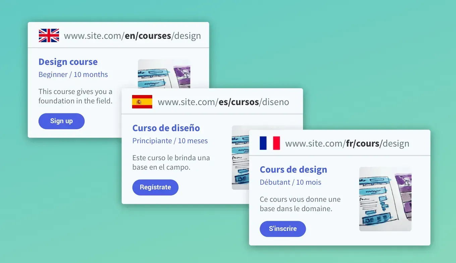Click the Spain flag icon
Viewport: 456px width, 263px height.
coord(142,102)
